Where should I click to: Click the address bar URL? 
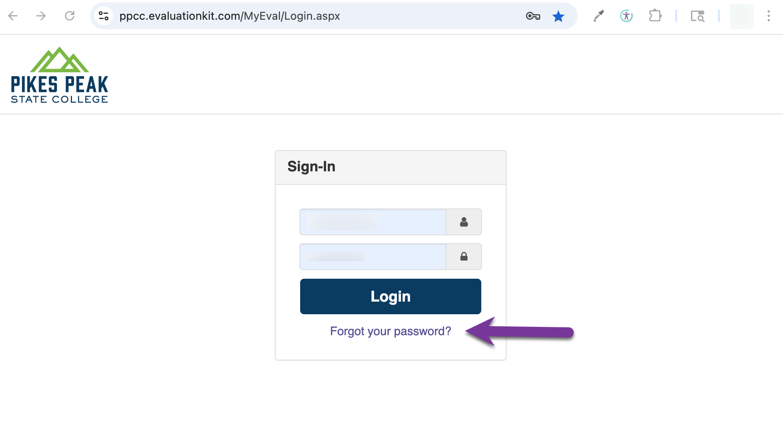229,16
